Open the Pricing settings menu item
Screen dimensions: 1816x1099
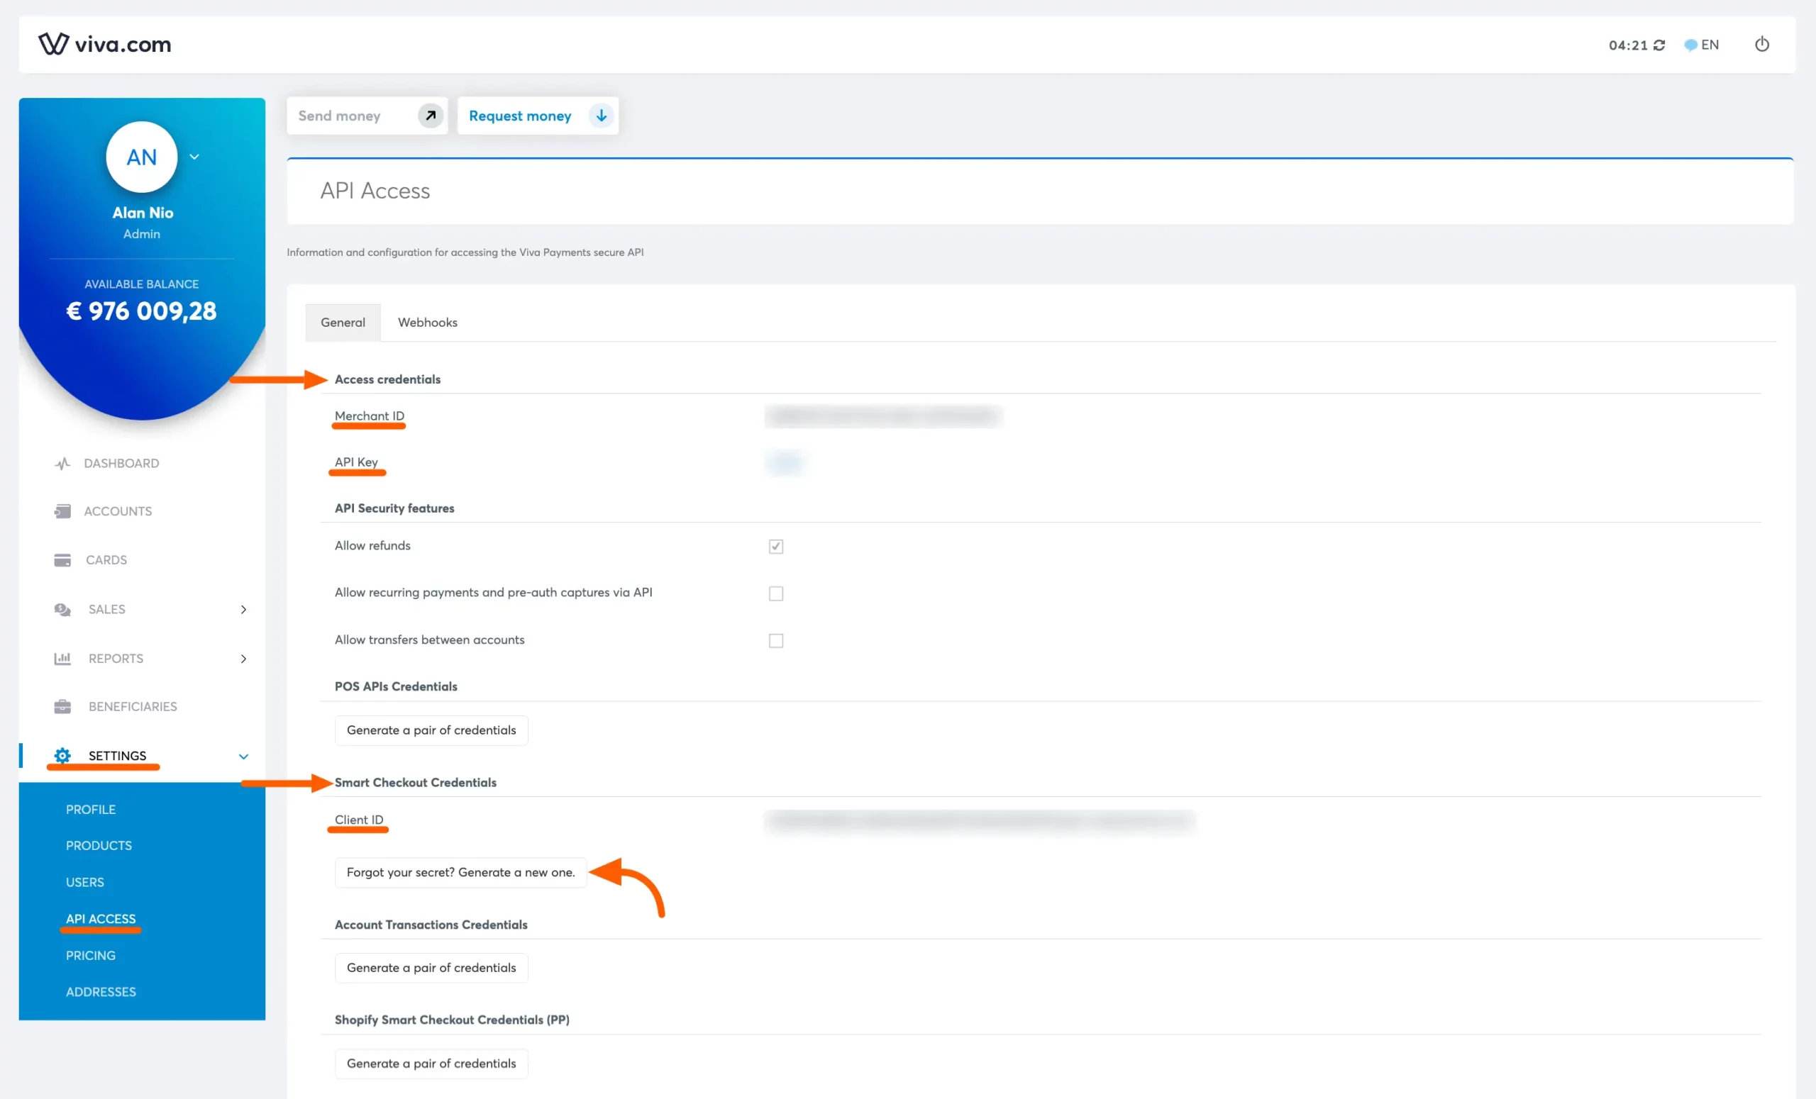pos(91,955)
